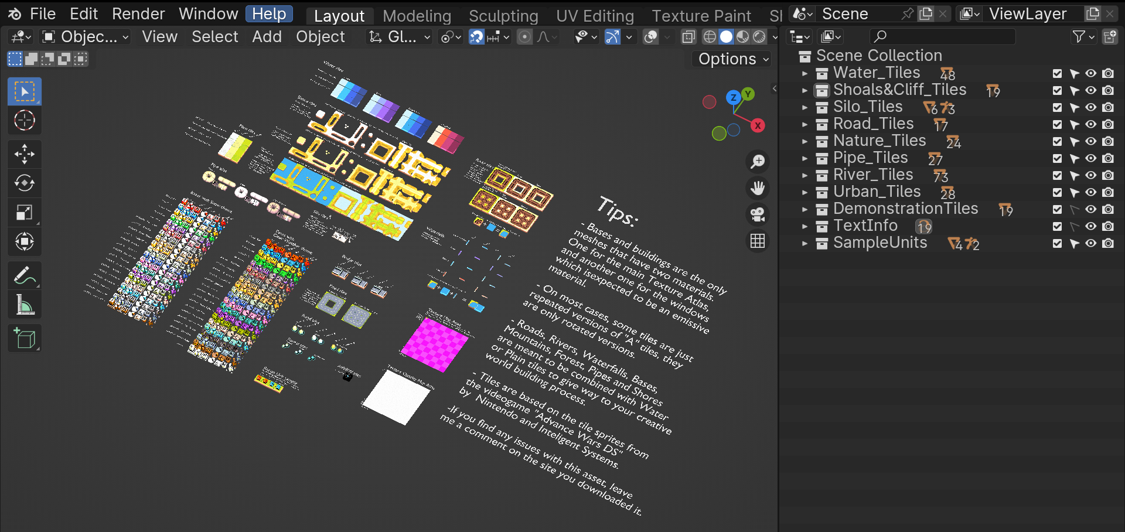The image size is (1125, 532).
Task: Switch to rendered shading mode
Action: pyautogui.click(x=759, y=37)
